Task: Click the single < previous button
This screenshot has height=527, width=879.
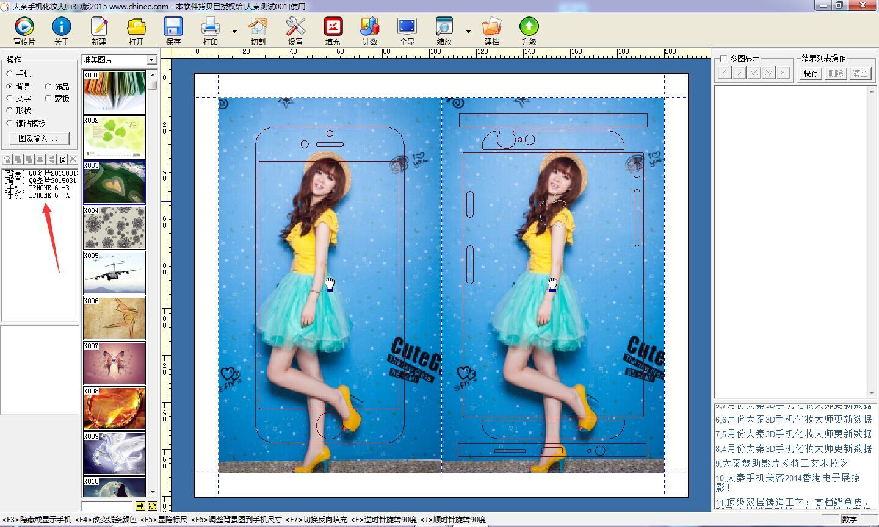Action: (725, 73)
